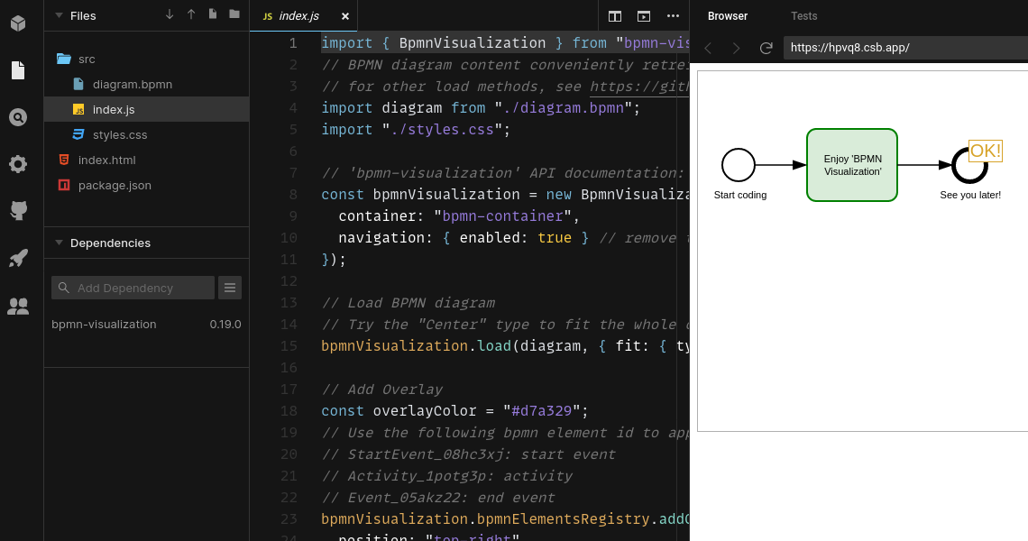Image resolution: width=1028 pixels, height=541 pixels.
Task: Open the Live collaboration panel
Action: tap(18, 306)
